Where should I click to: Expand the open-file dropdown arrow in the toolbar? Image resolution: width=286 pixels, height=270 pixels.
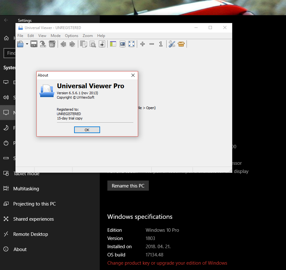(27, 44)
